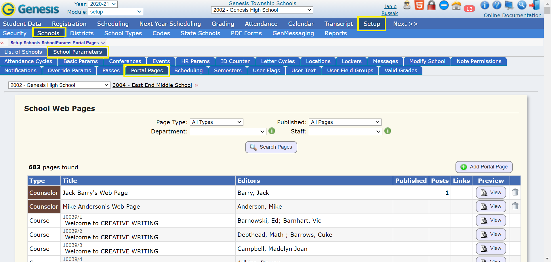This screenshot has height=262, width=551.
Task: Open the Page Type dropdown
Action: click(x=217, y=122)
